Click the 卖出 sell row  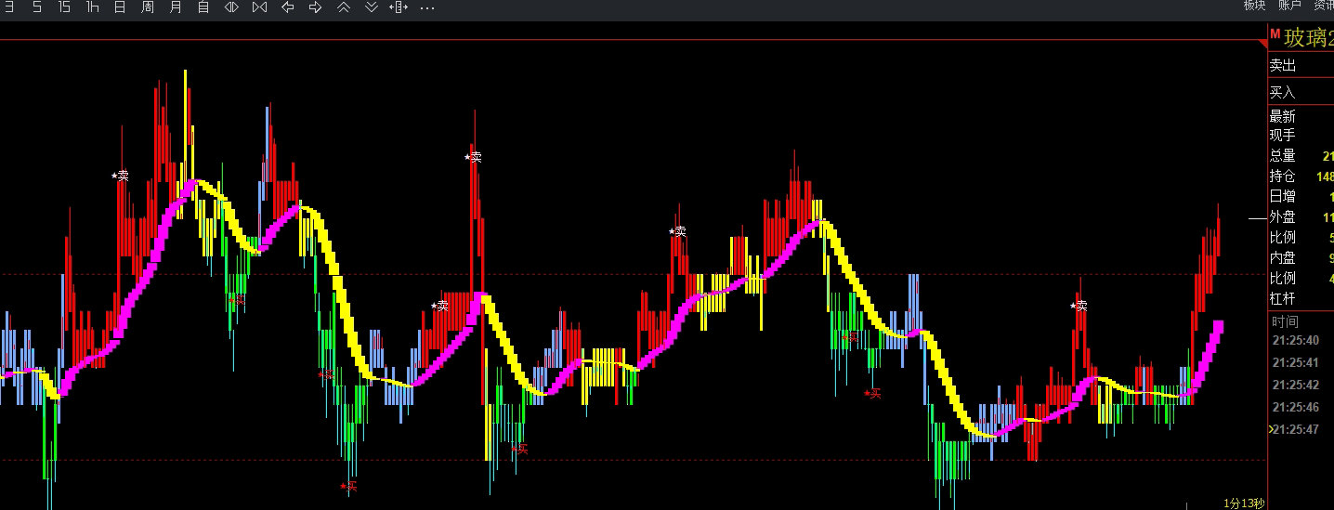pos(1300,66)
